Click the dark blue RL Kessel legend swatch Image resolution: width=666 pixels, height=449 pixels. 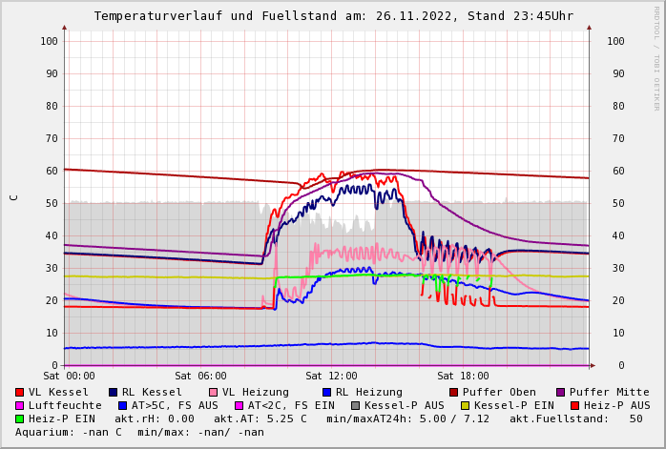(113, 393)
